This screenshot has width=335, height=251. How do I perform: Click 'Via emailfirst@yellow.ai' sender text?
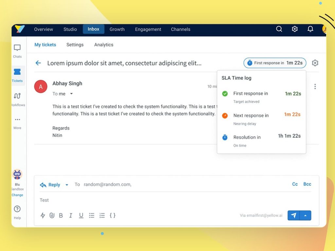pyautogui.click(x=261, y=215)
